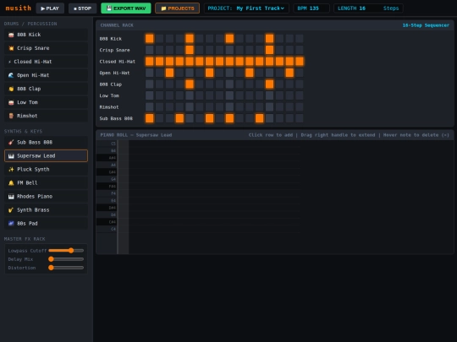457x342 pixels.
Task: Select the Rimshot wood icon
Action: click(x=11, y=116)
